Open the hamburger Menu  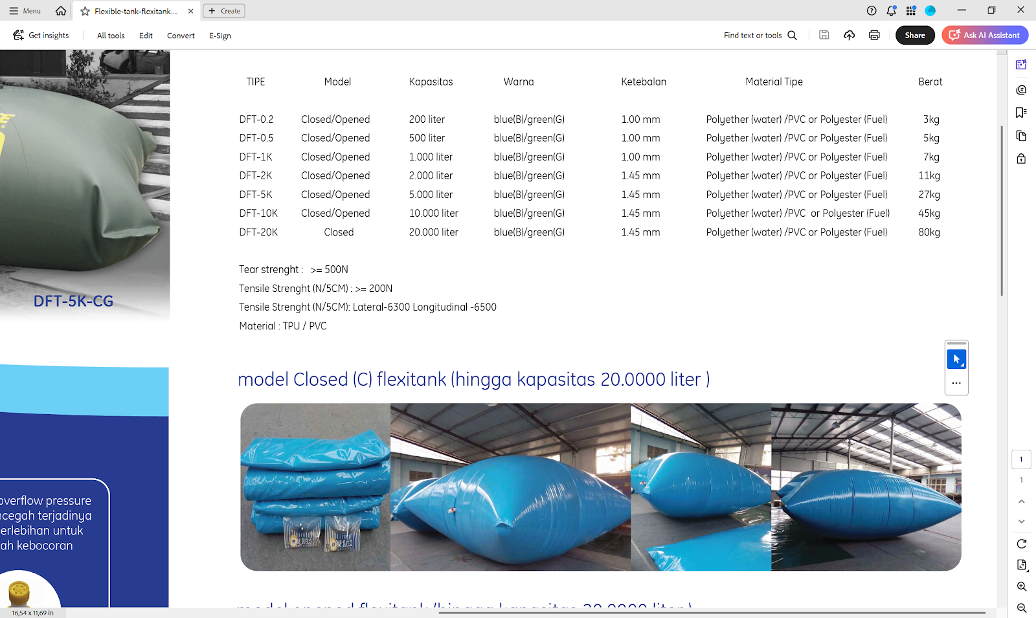click(x=25, y=11)
